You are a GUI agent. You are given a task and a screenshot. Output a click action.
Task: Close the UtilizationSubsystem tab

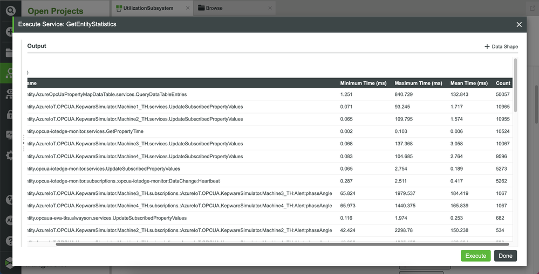pyautogui.click(x=187, y=8)
